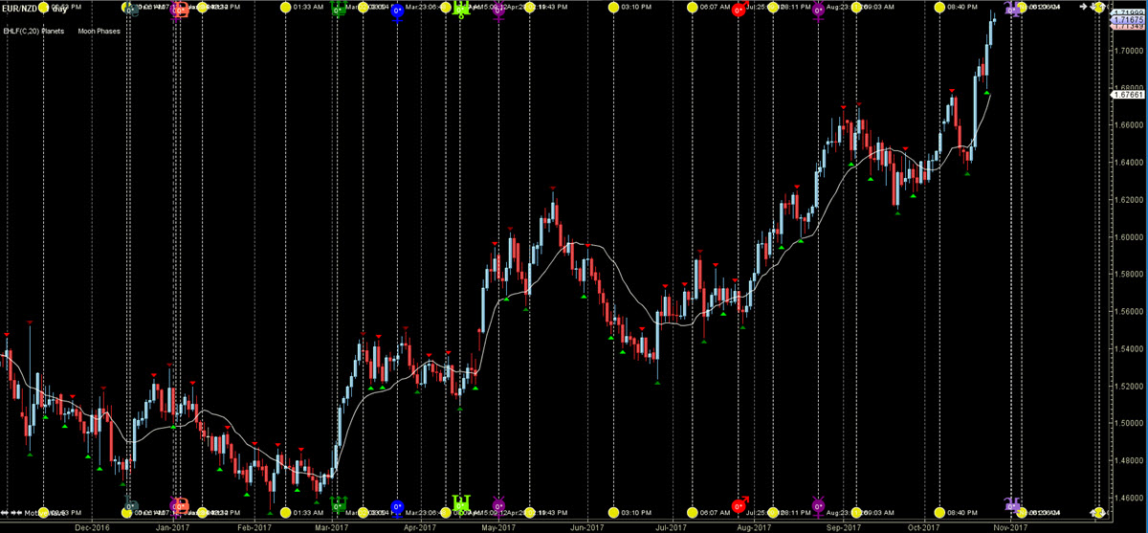Select the top yellow moon marker labeled 06:07 AM
This screenshot has width=1148, height=533.
click(693, 8)
